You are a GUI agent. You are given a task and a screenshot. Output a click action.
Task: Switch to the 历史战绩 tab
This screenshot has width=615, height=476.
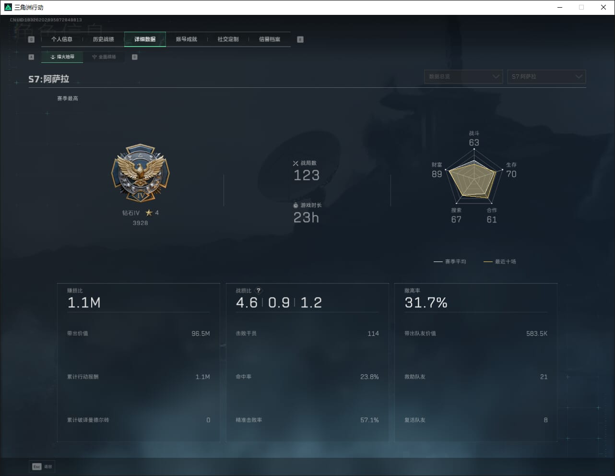click(x=103, y=39)
